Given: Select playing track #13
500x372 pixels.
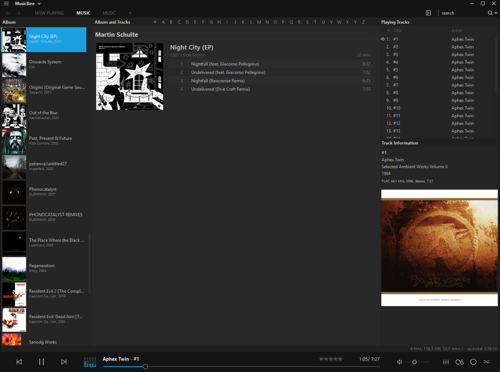Looking at the screenshot, I should [x=438, y=131].
